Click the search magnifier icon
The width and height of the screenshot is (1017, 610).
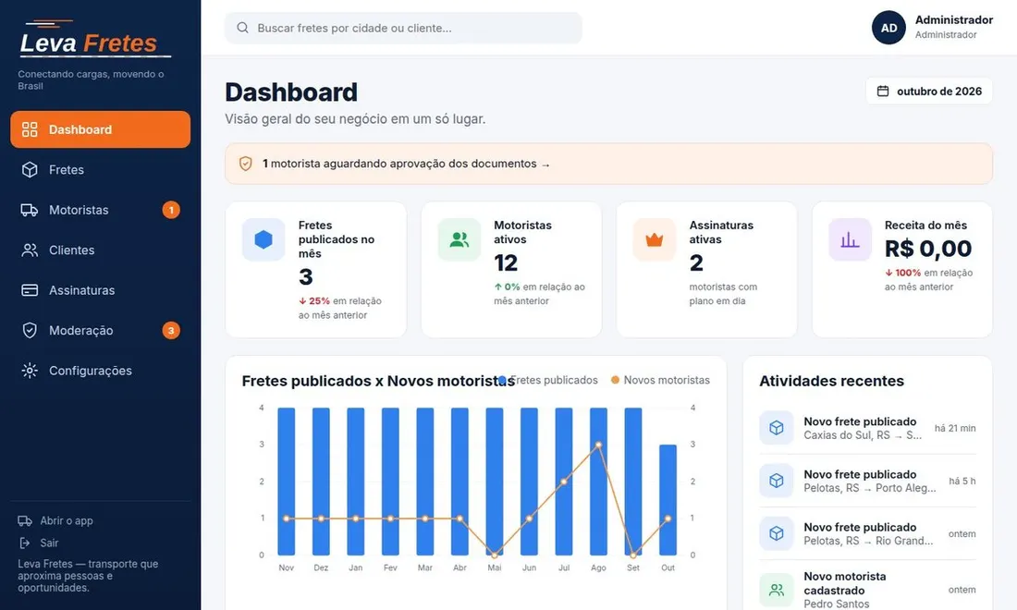[x=242, y=28]
